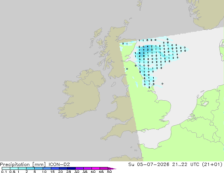Click the 'ICON-D2' model name label

click(59, 165)
